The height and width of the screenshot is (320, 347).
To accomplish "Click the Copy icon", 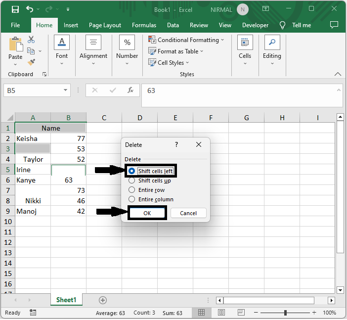I will click(x=31, y=51).
